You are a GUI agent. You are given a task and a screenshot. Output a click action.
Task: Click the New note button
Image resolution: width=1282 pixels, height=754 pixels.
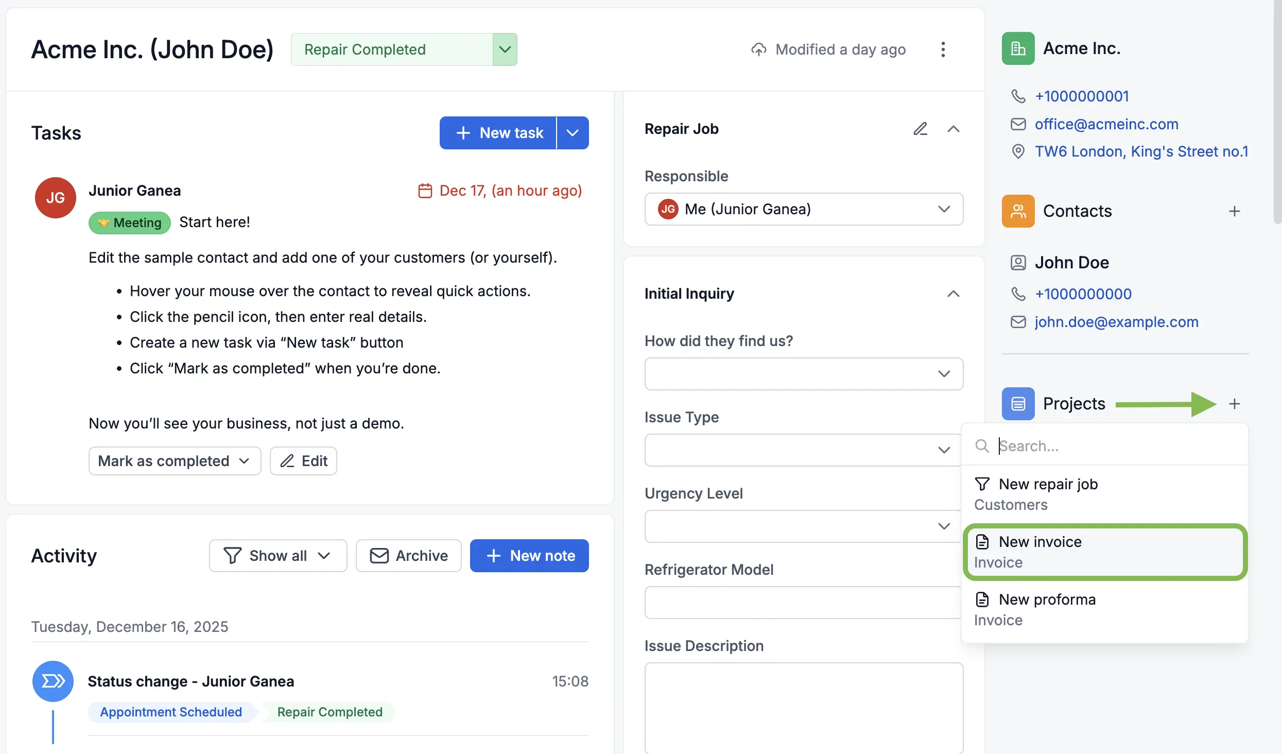click(529, 556)
